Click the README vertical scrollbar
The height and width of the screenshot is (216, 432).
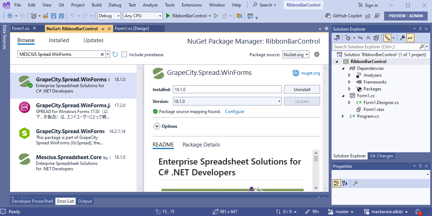[x=316, y=170]
